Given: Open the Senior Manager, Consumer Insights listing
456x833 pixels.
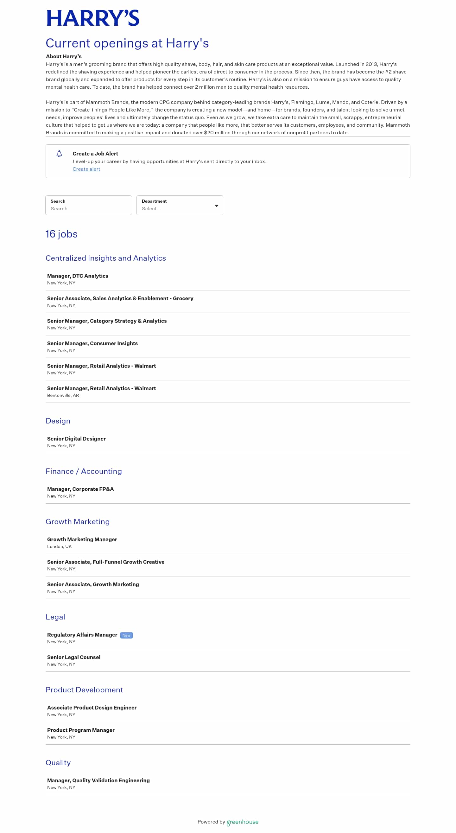Looking at the screenshot, I should click(228, 347).
